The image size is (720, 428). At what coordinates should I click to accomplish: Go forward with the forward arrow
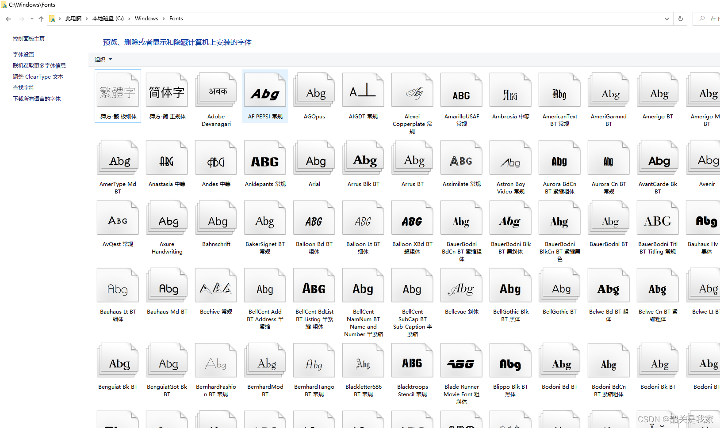(21, 19)
